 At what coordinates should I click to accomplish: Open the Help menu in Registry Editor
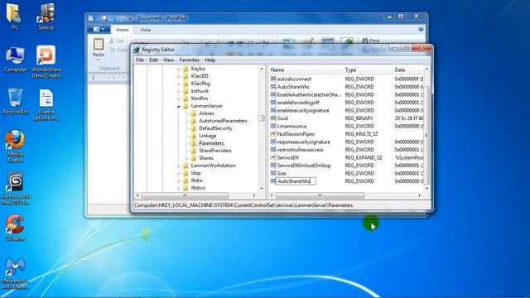(x=210, y=60)
